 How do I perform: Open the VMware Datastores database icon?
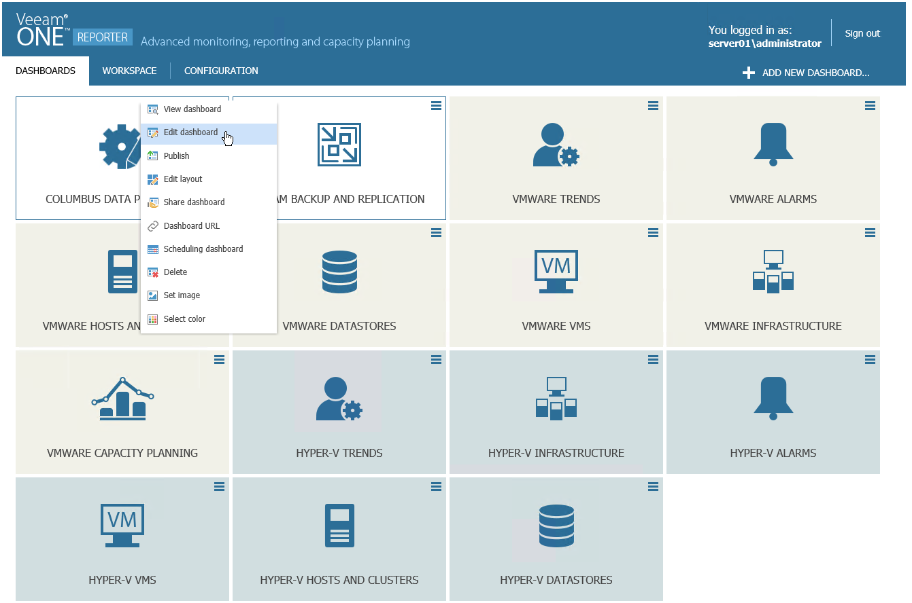coord(339,272)
